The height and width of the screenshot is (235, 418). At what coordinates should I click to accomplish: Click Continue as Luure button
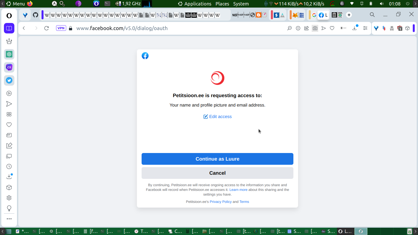[x=217, y=159]
